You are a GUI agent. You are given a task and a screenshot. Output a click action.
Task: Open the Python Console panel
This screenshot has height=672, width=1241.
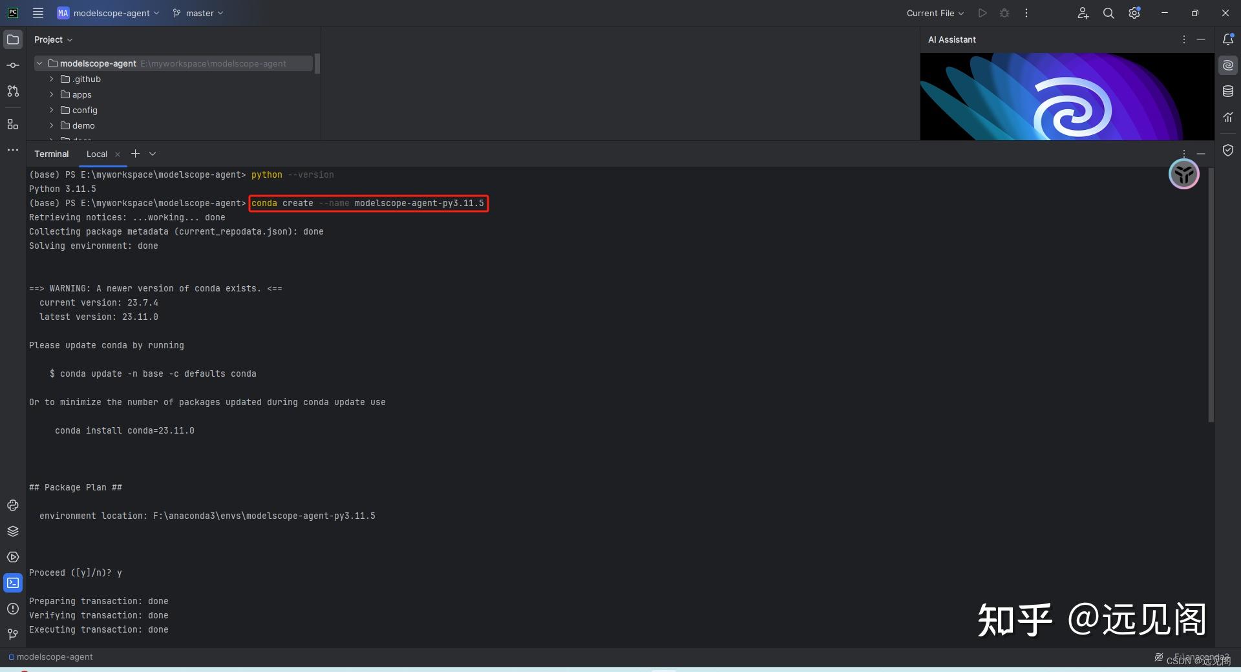tap(13, 505)
